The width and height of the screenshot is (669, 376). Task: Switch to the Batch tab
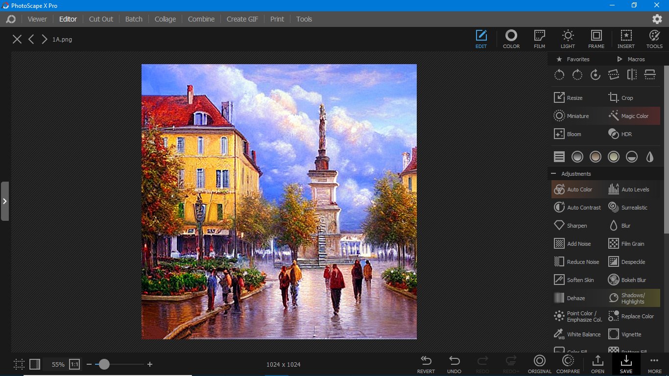tap(134, 19)
